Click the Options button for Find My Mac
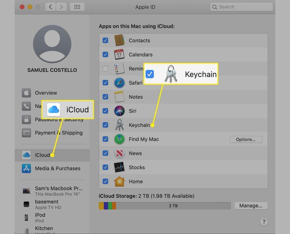Image resolution: width=290 pixels, height=234 pixels. pos(246,139)
